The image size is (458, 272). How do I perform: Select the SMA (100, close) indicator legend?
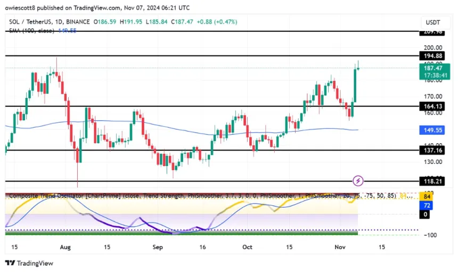[x=32, y=31]
